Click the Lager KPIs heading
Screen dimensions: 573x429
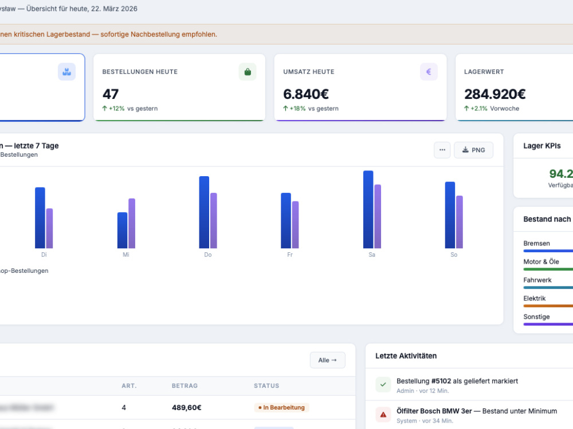click(542, 145)
